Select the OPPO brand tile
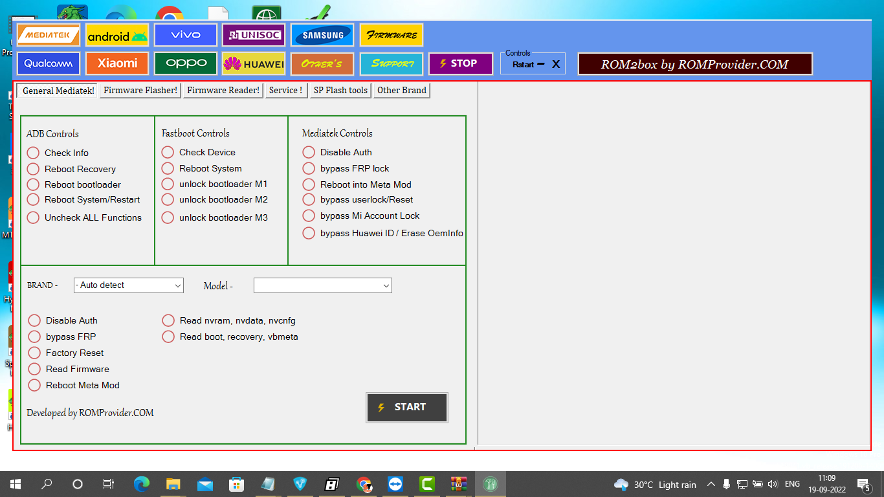Image resolution: width=884 pixels, height=497 pixels. (186, 63)
